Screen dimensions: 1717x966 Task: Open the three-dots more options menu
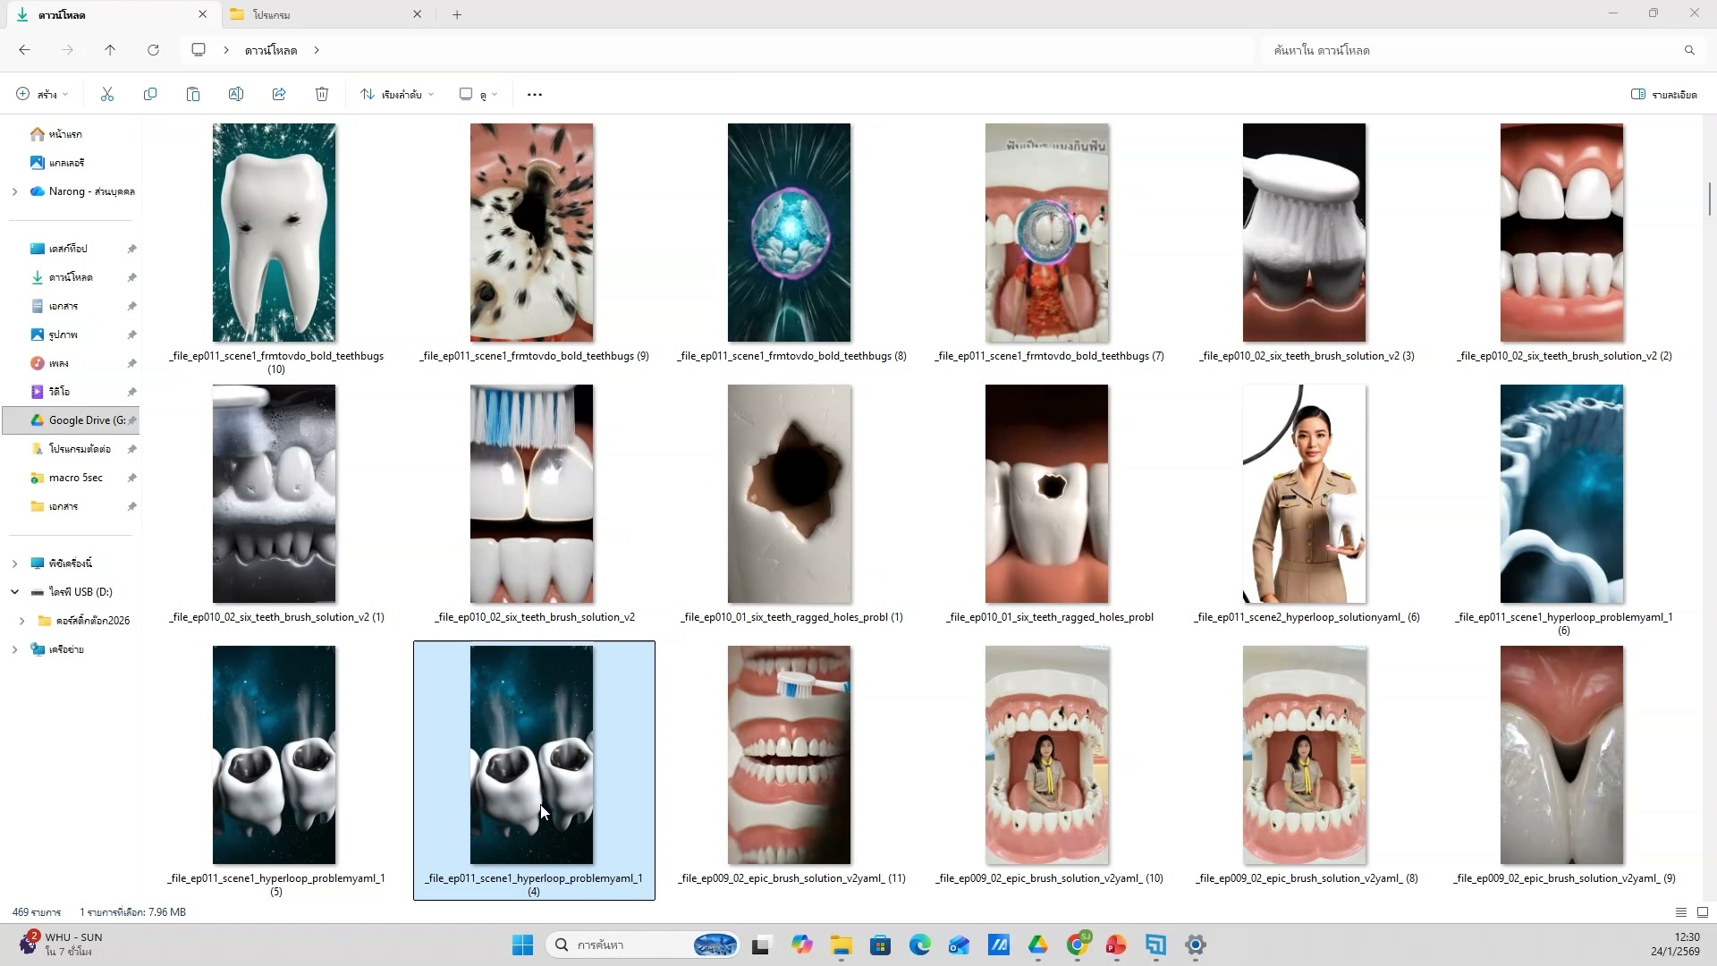(535, 94)
